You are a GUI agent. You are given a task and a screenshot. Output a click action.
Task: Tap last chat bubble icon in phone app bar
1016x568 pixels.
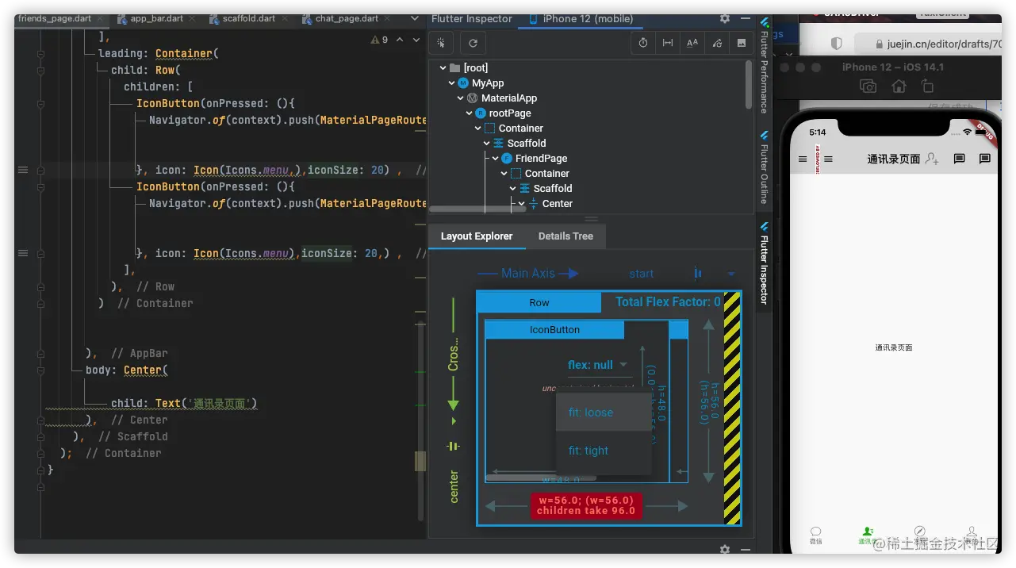click(985, 159)
